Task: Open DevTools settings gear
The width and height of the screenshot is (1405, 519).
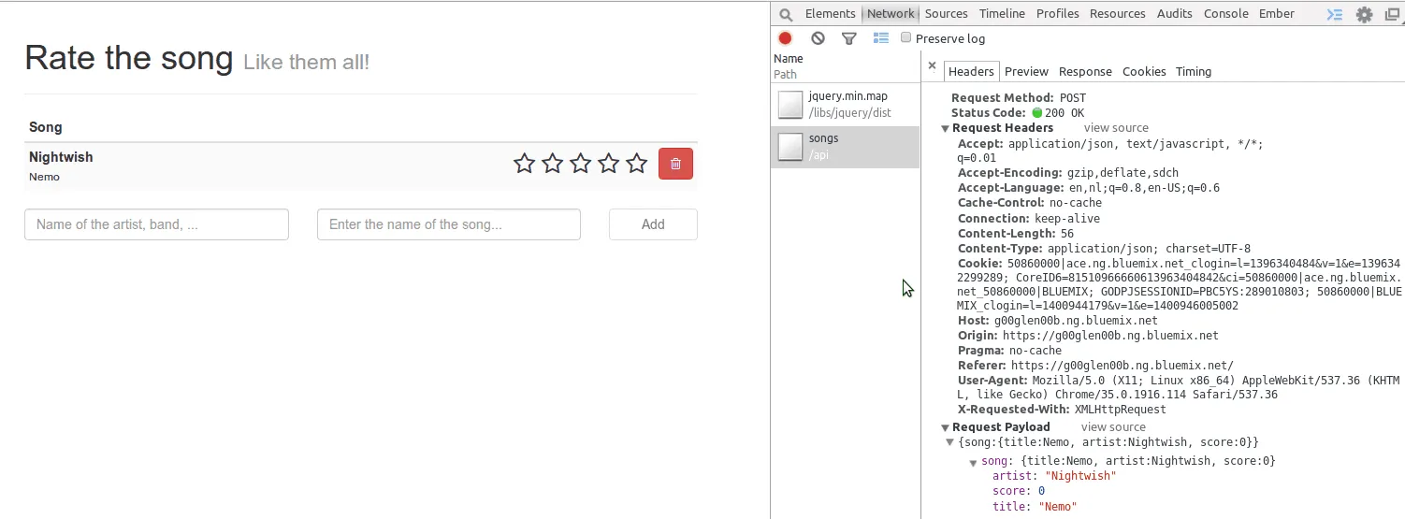Action: point(1364,14)
